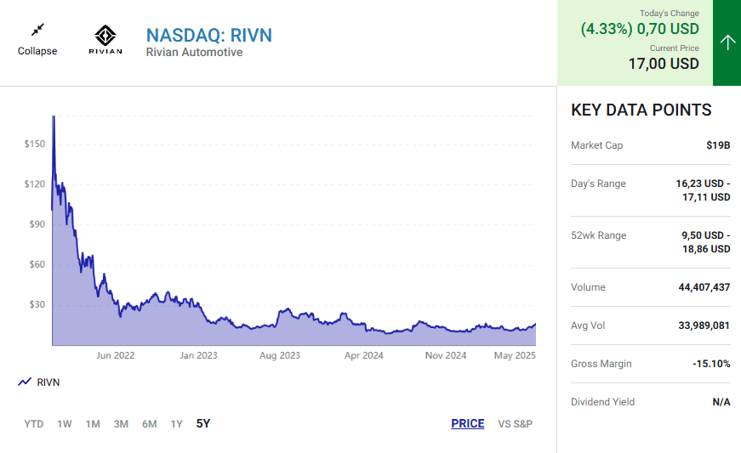Switch chart to VS S&P comparison
Screen dimensions: 741x453
point(515,424)
